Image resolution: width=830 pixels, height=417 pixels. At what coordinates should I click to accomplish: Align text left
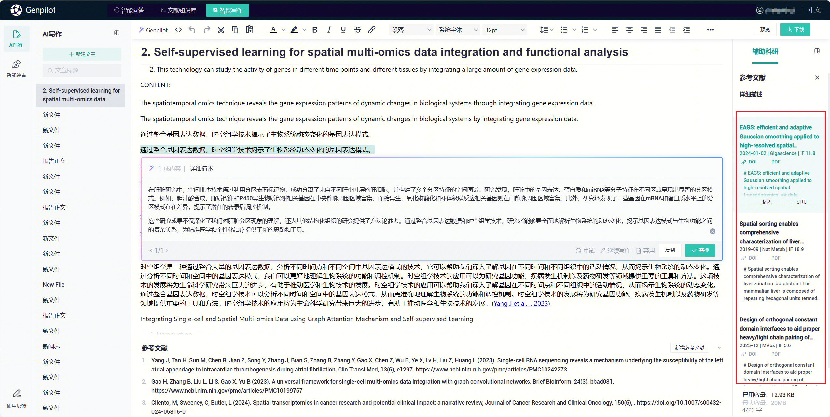point(615,30)
